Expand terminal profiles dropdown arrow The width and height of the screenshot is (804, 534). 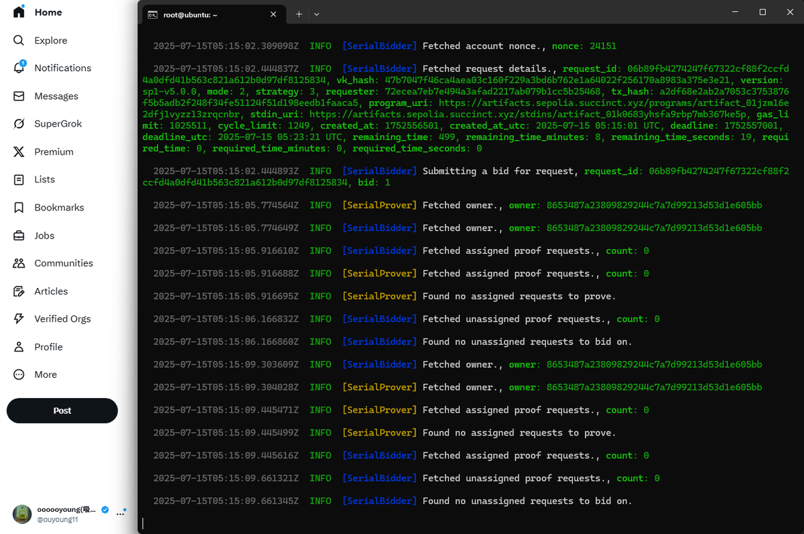[316, 14]
